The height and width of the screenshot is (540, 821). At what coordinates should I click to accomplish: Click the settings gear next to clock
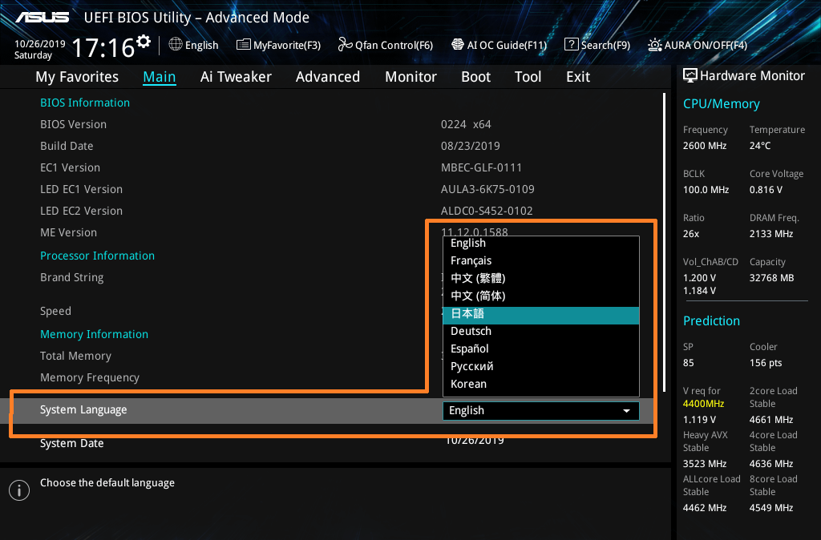point(144,41)
